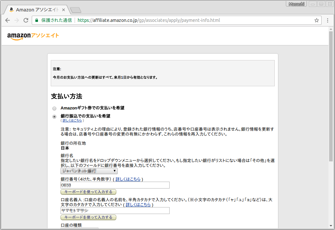Image resolution: width=335 pixels, height=230 pixels.
Task: Click the Amazon アソシエイト logo
Action: (33, 36)
